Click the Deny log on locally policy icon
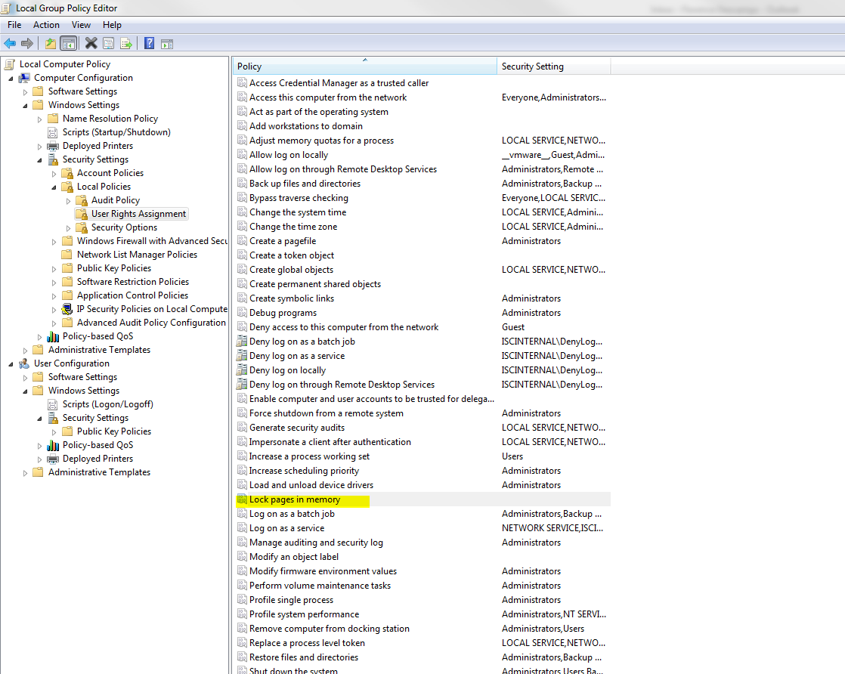 [x=242, y=370]
